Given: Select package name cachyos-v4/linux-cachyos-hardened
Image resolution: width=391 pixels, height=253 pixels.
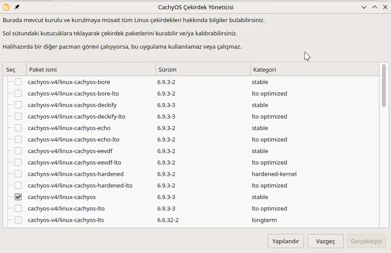Looking at the screenshot, I should pyautogui.click(x=76, y=174).
